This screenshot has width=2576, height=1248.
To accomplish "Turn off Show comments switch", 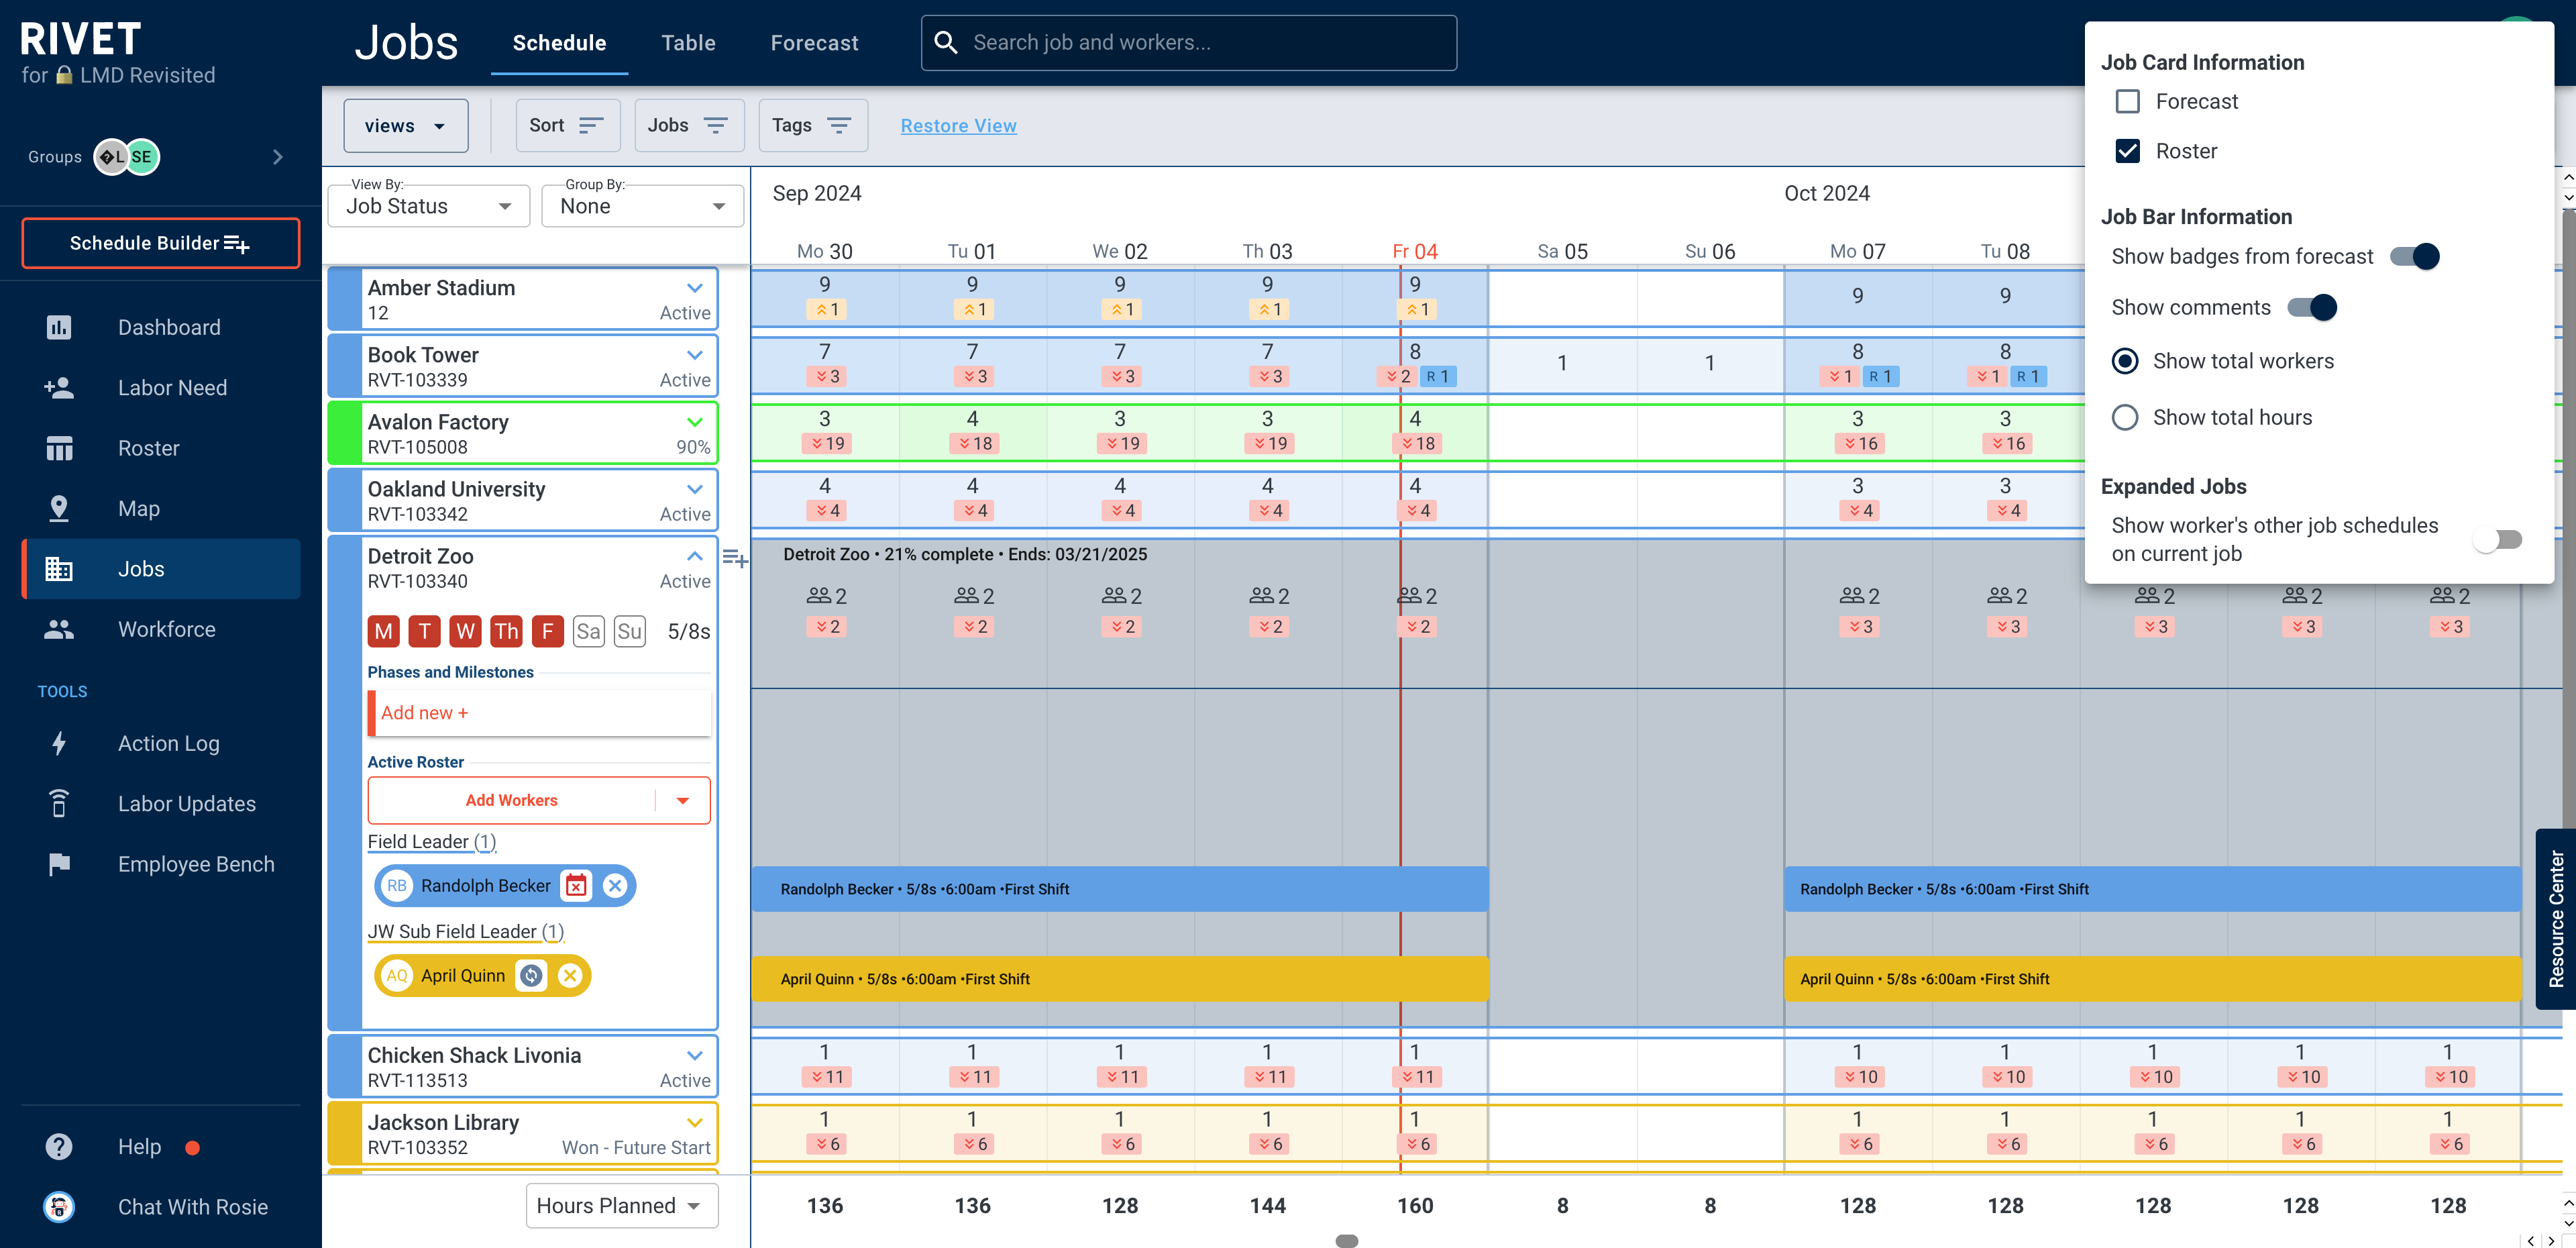I will (2311, 308).
